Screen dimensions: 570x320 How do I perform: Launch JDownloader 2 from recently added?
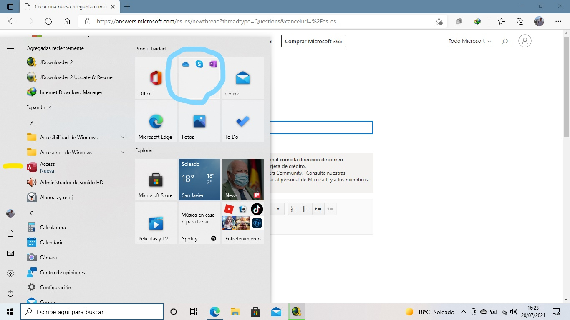pyautogui.click(x=76, y=62)
